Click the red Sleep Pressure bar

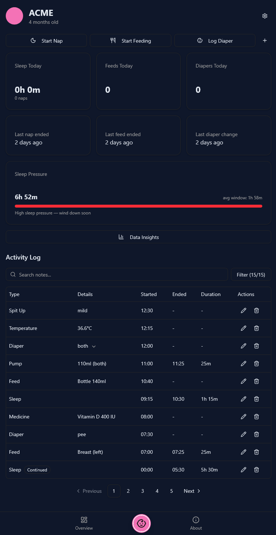[x=139, y=206]
